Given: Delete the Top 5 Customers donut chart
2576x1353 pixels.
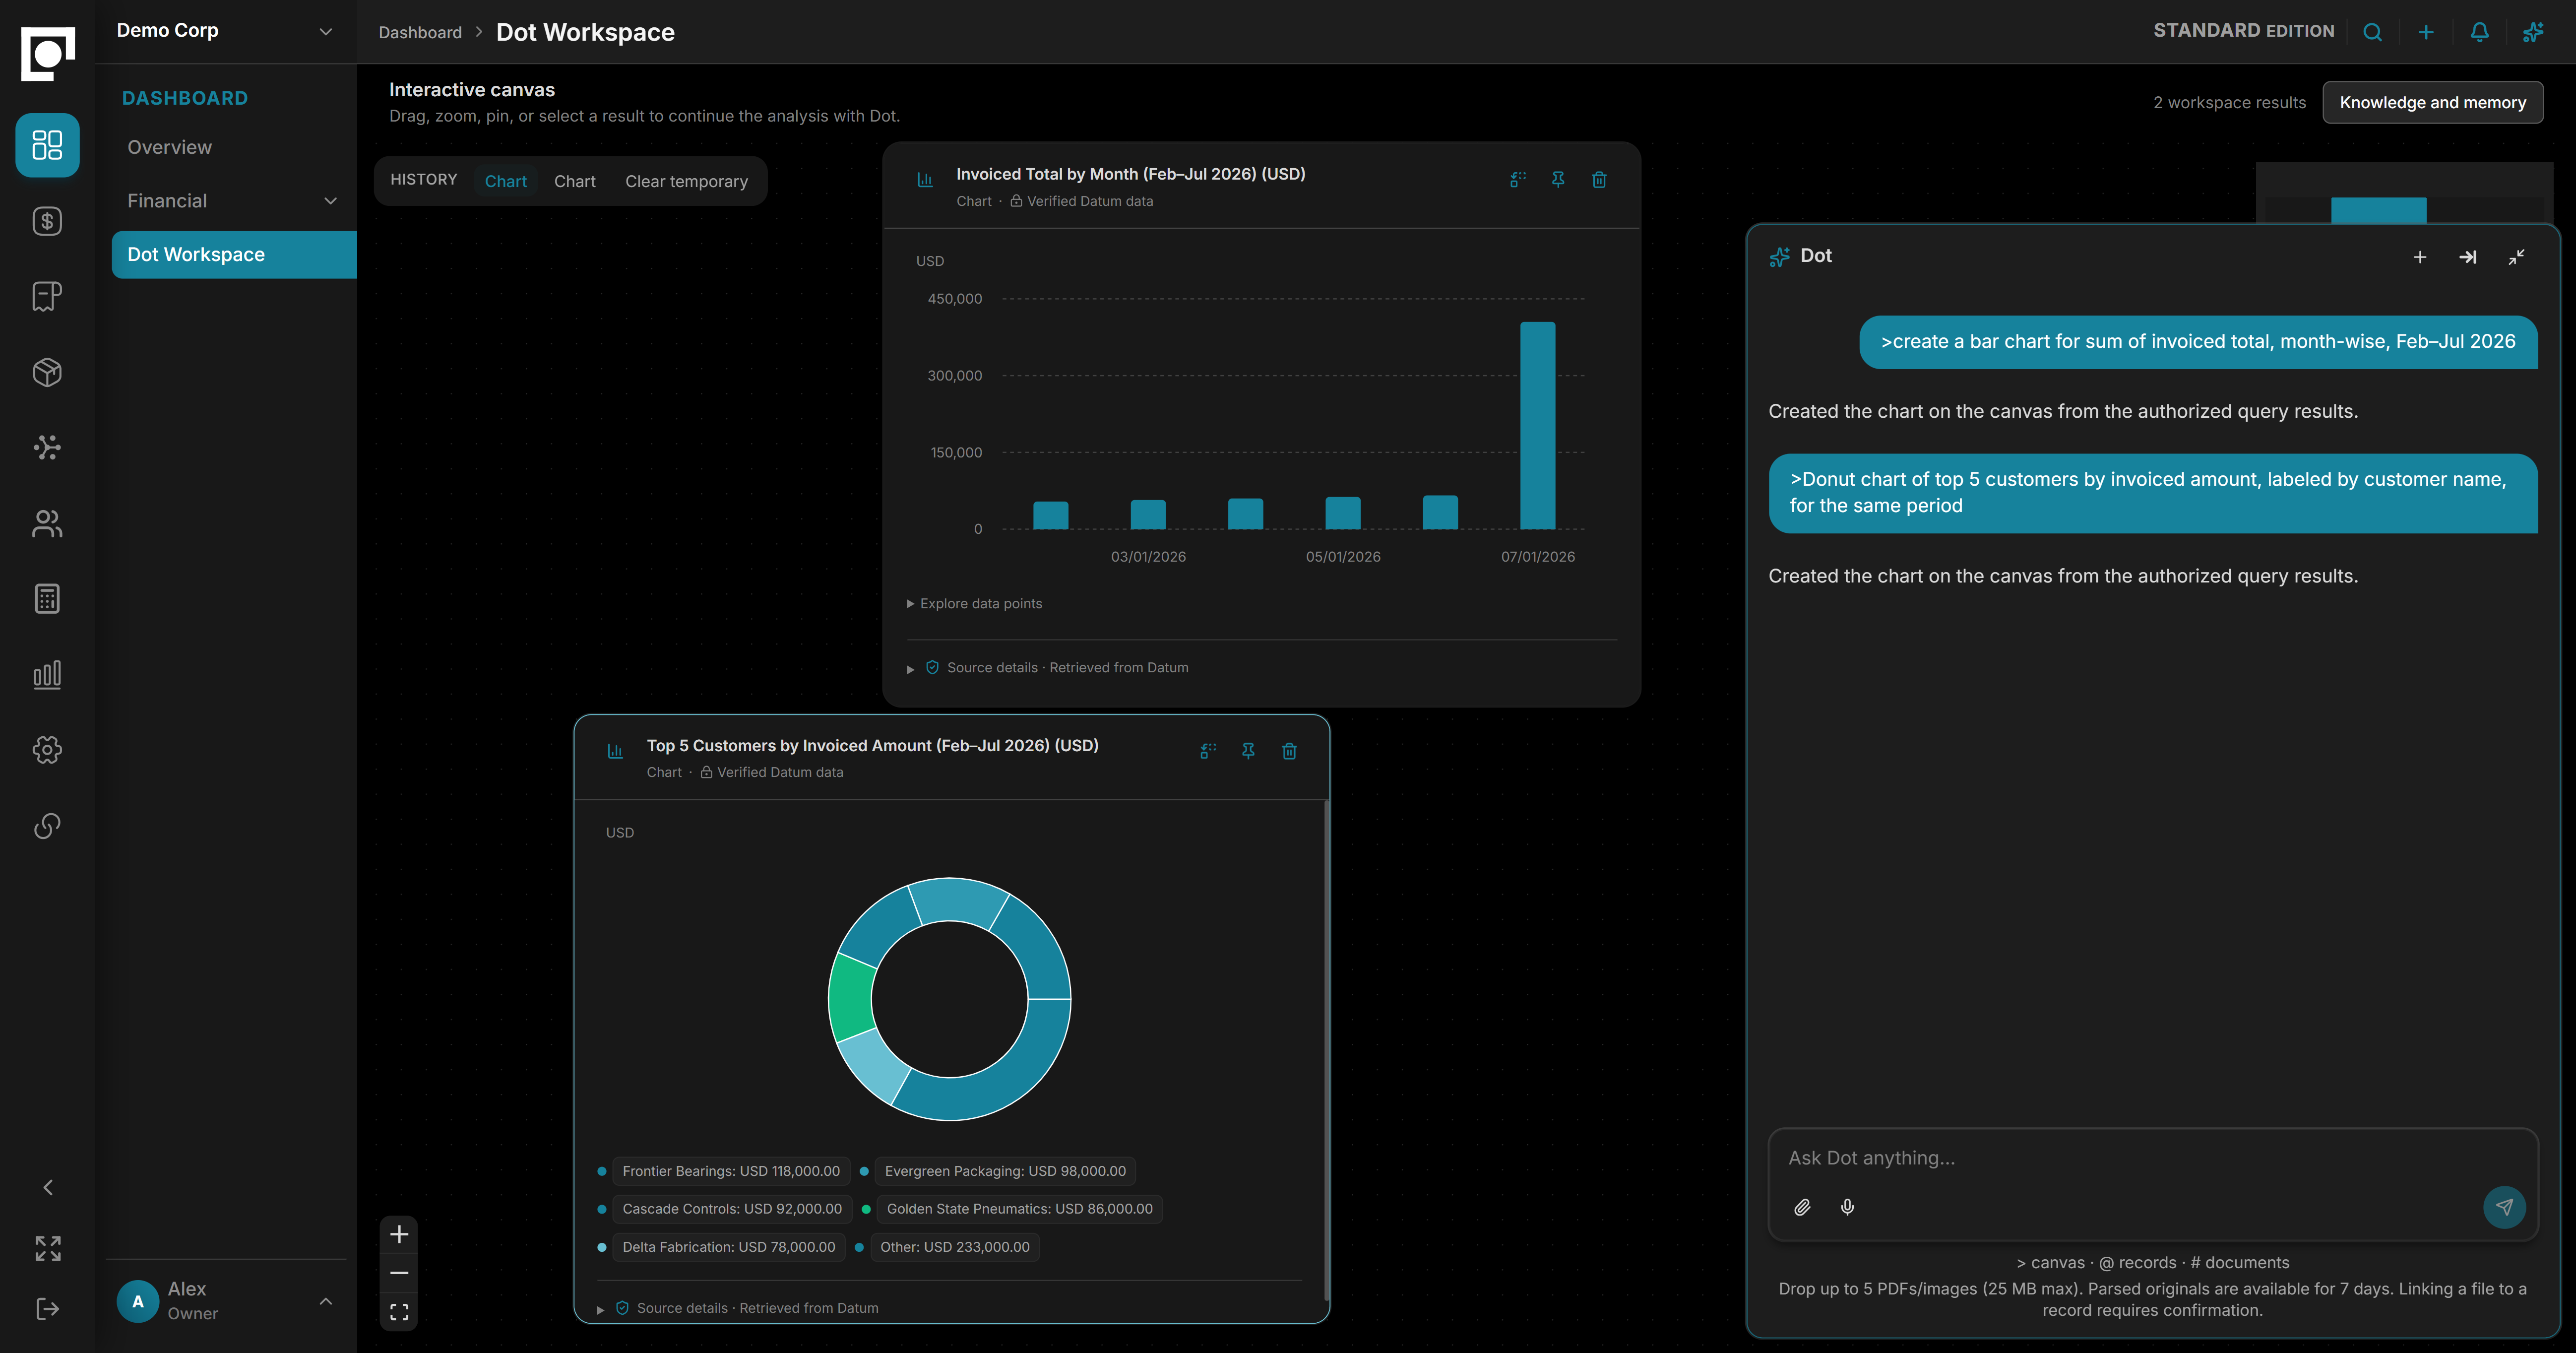Looking at the screenshot, I should click(x=1289, y=751).
